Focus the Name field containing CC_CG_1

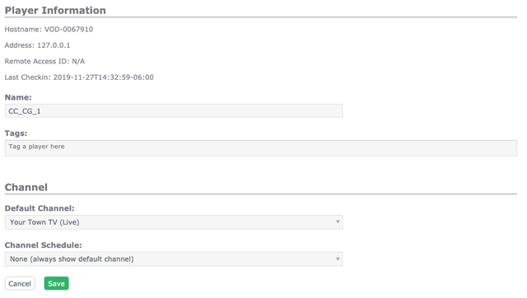[174, 111]
